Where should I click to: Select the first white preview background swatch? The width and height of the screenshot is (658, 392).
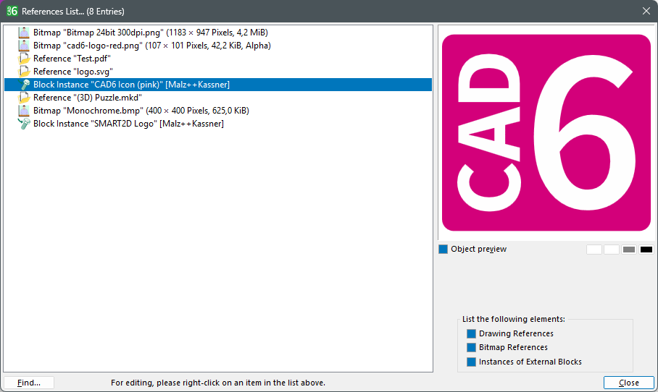[594, 250]
